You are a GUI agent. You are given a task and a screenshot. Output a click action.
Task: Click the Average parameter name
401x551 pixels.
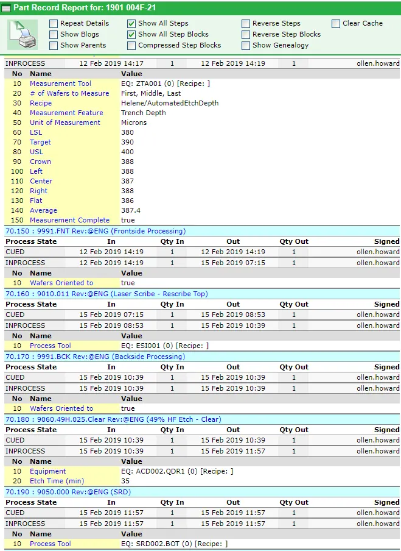pyautogui.click(x=43, y=210)
